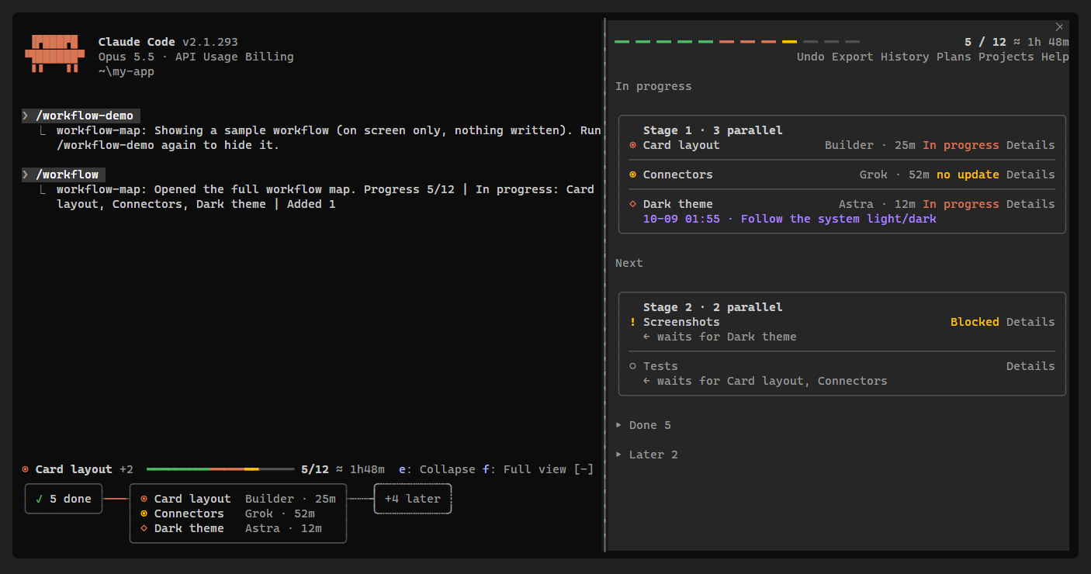Open the Undo menu item
Screen dimensions: 1091x574
[x=811, y=57]
